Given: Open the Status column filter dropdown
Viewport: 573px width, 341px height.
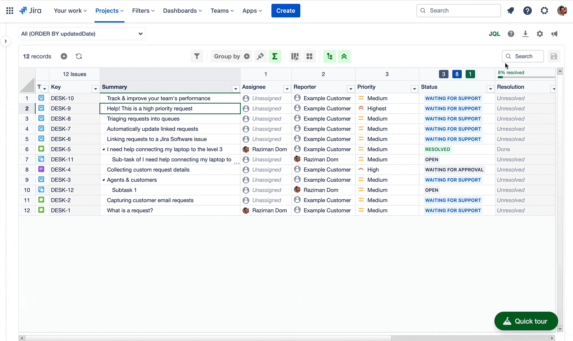Looking at the screenshot, I should [x=490, y=89].
